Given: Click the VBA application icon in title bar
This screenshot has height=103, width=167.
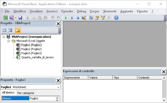Looking at the screenshot, I should coord(4,4).
